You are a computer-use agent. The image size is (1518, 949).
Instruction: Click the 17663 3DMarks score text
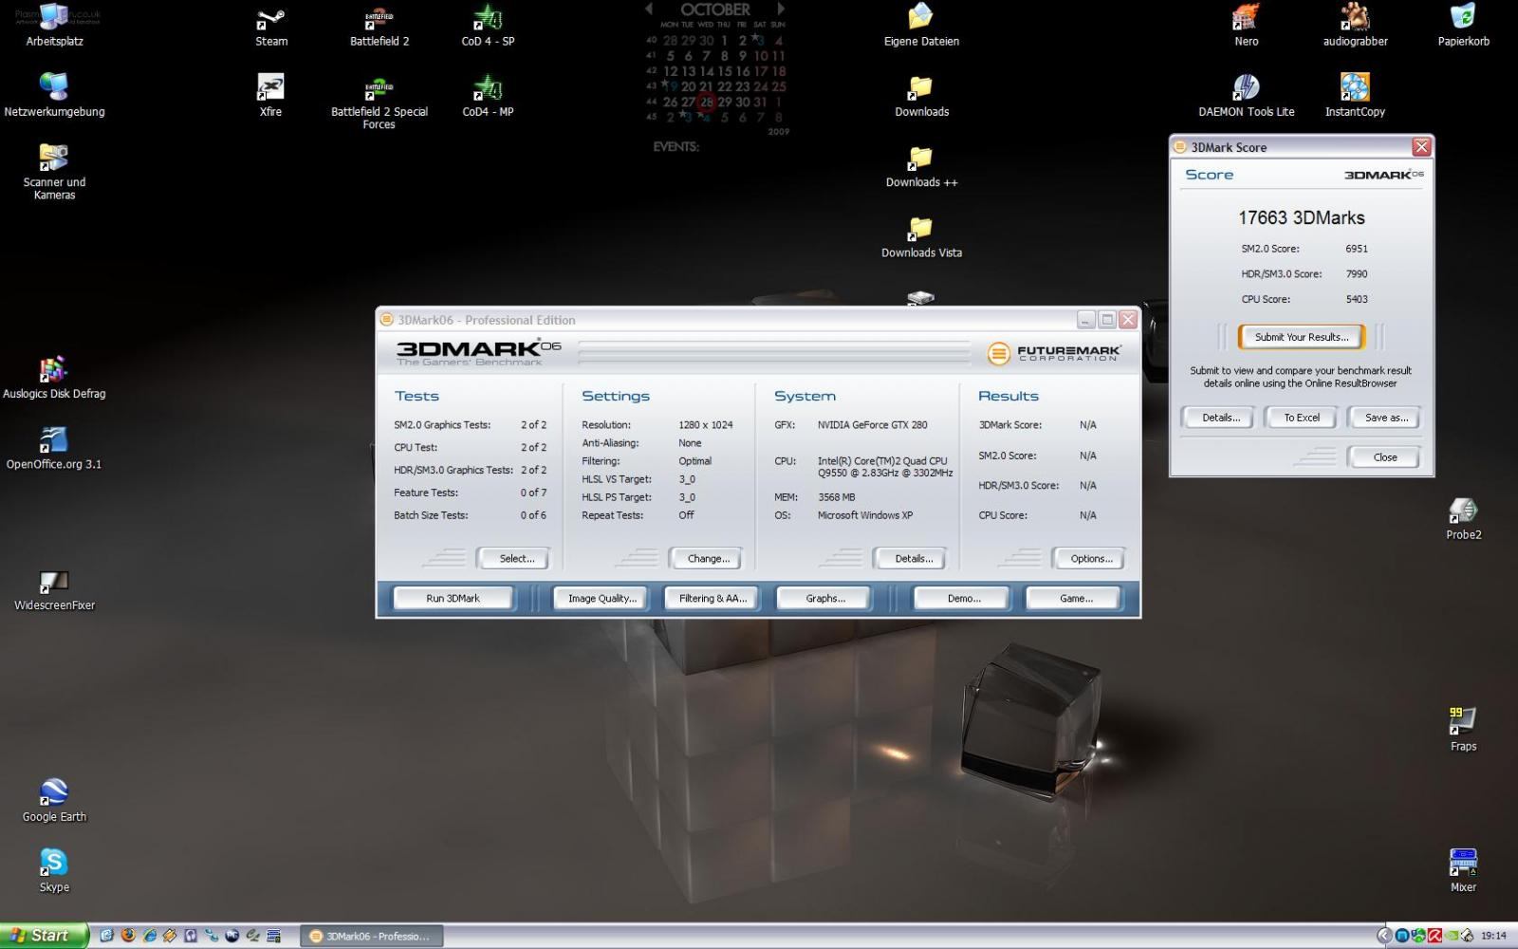[1301, 217]
